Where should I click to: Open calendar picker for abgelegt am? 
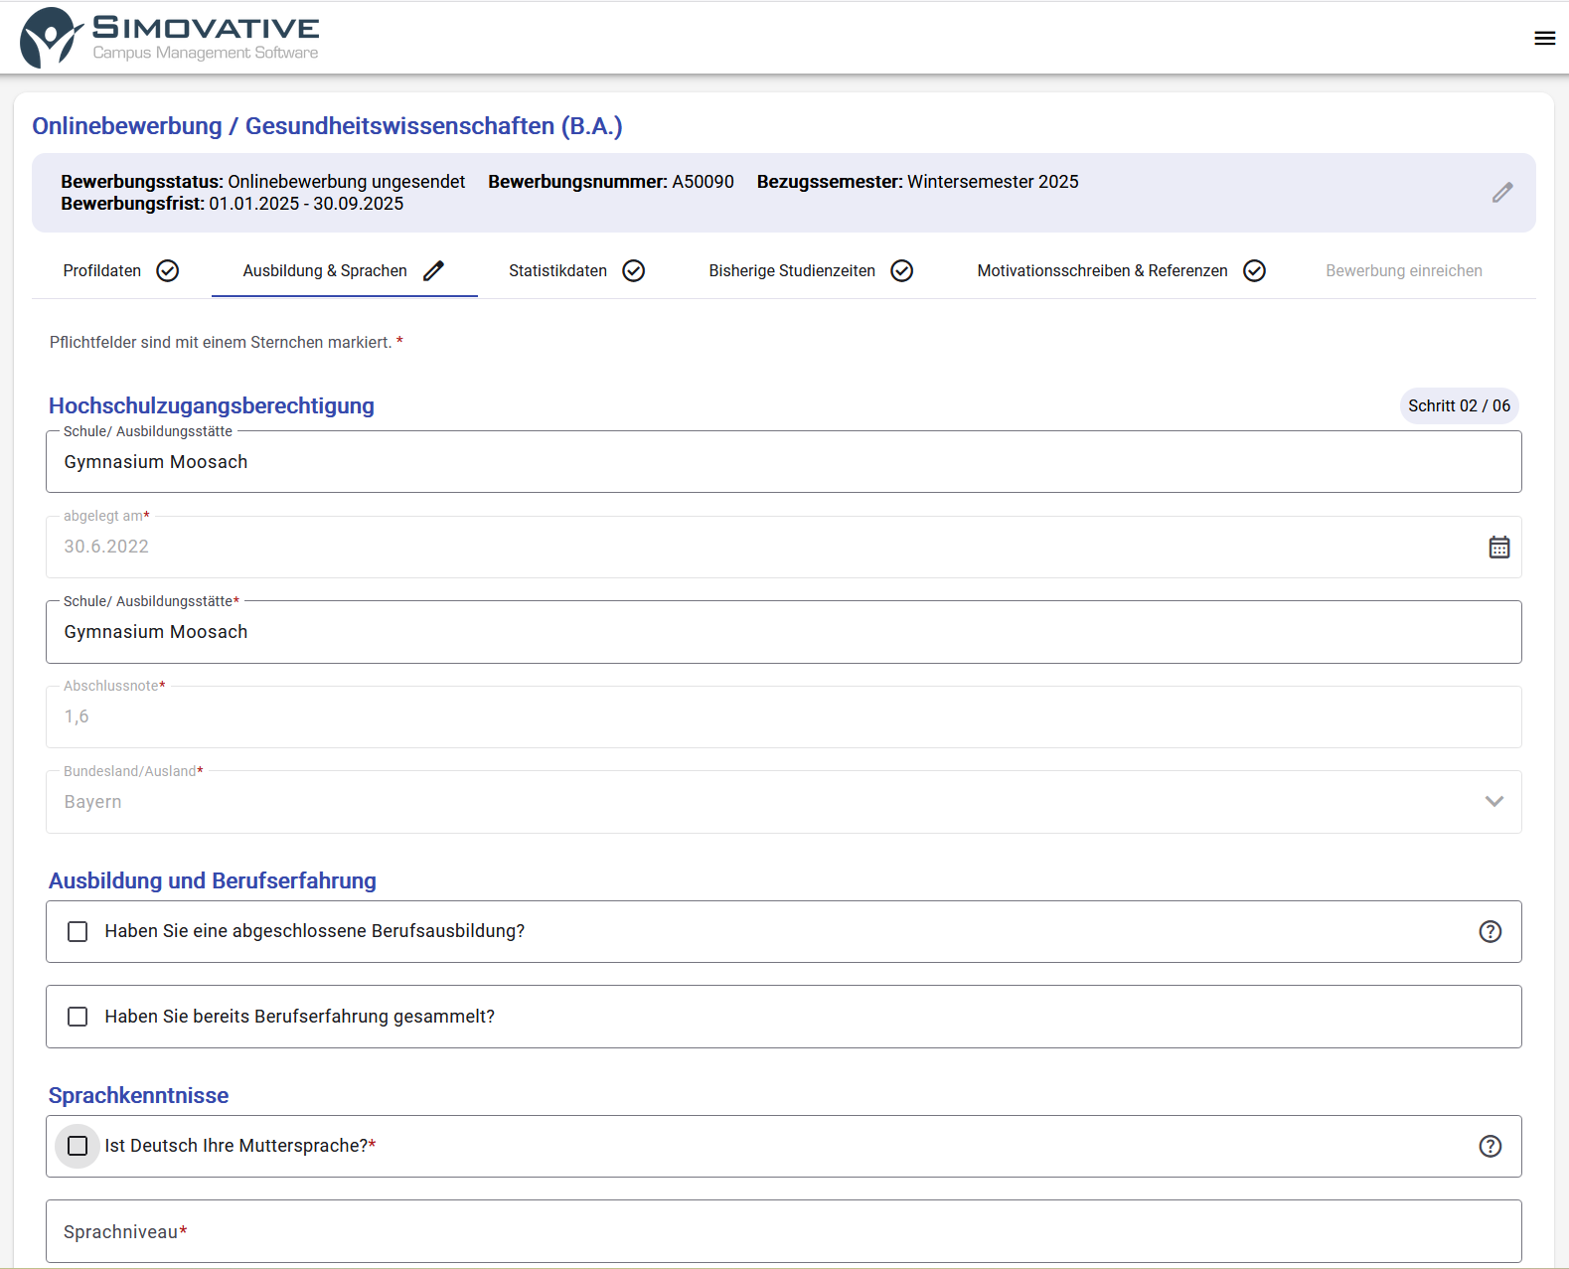click(1499, 548)
